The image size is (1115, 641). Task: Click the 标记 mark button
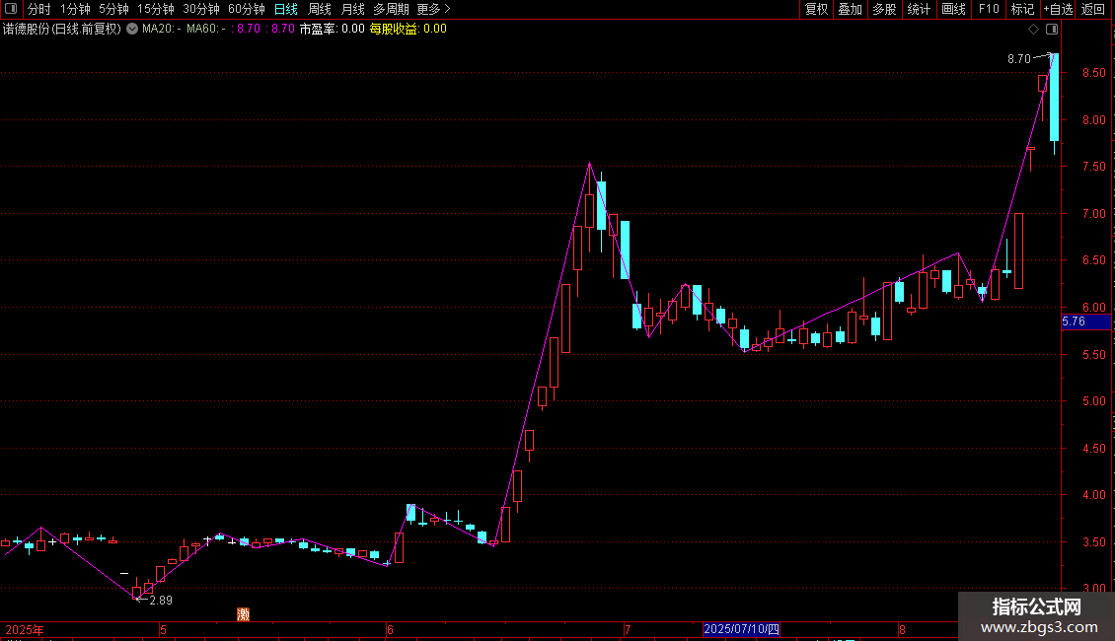(x=1022, y=9)
